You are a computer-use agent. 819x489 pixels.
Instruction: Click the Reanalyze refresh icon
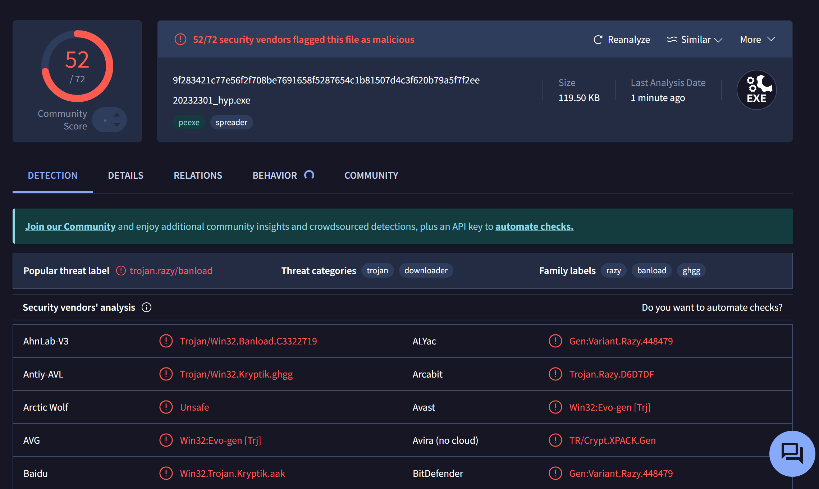point(598,40)
